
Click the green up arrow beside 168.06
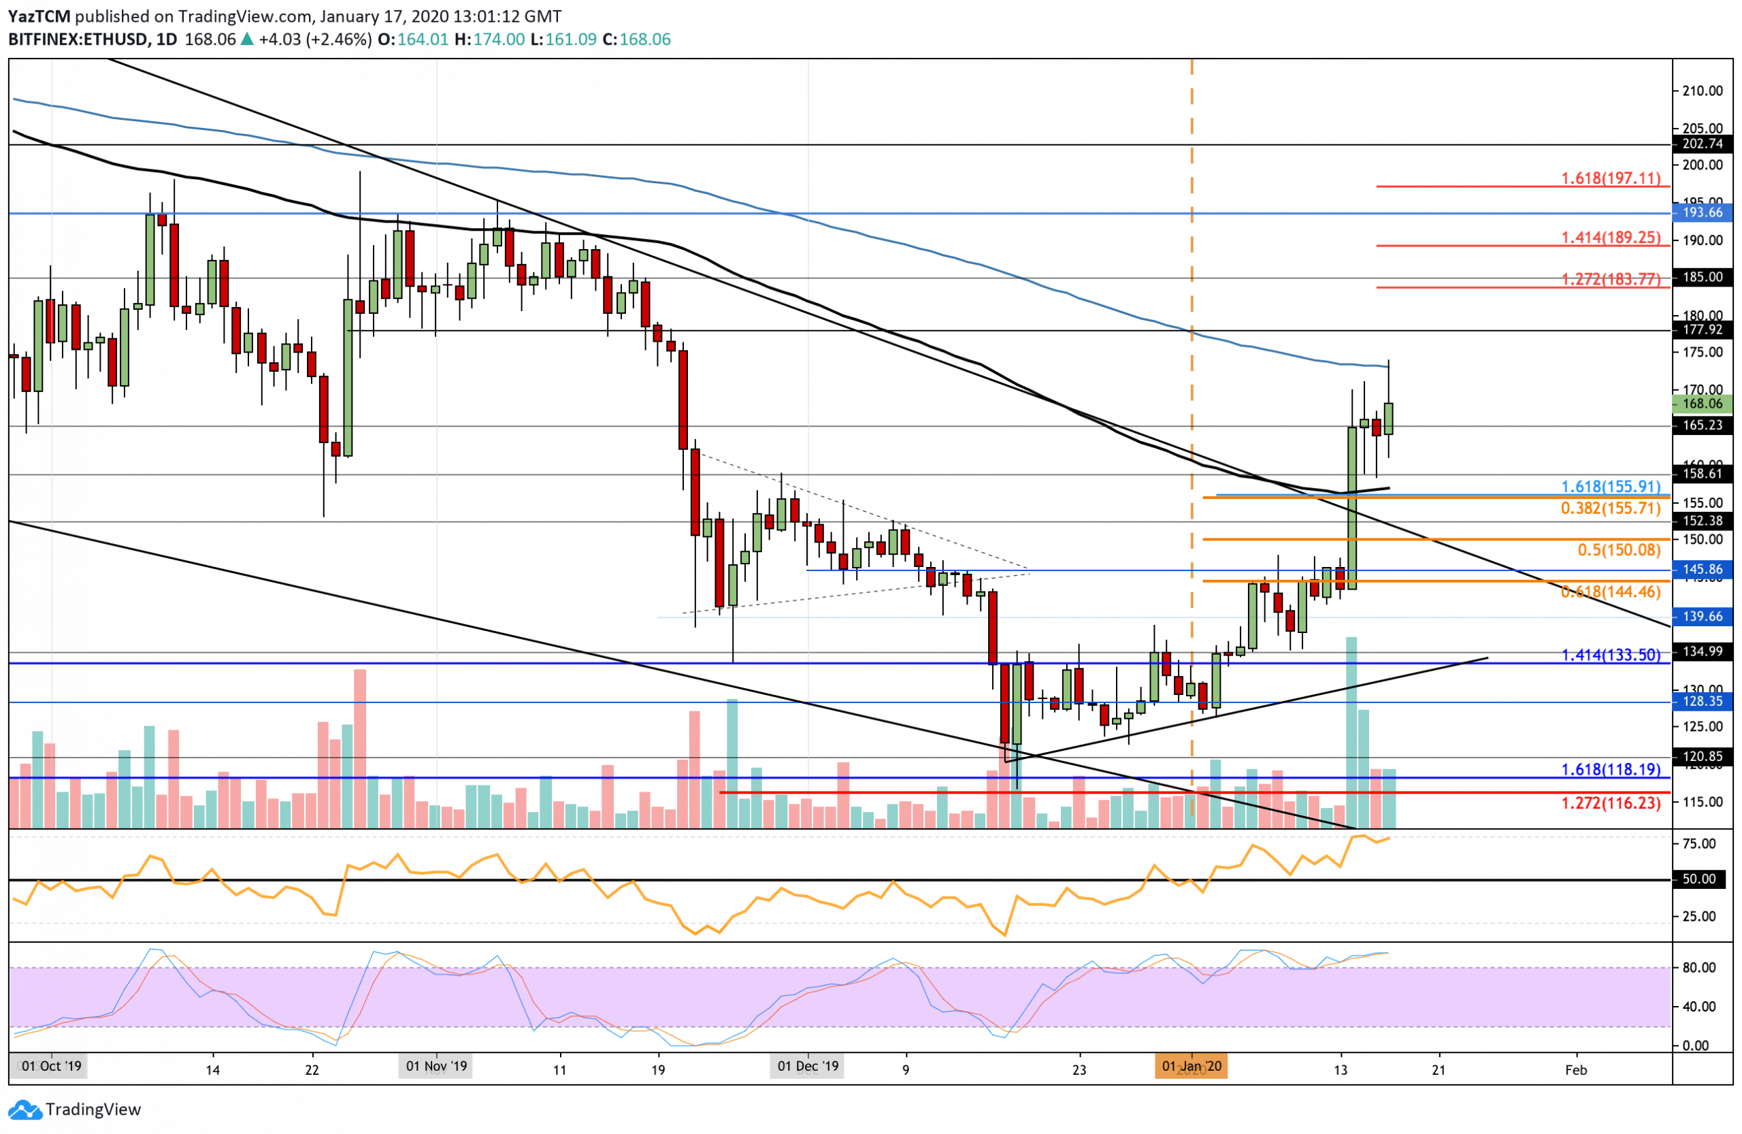248,39
